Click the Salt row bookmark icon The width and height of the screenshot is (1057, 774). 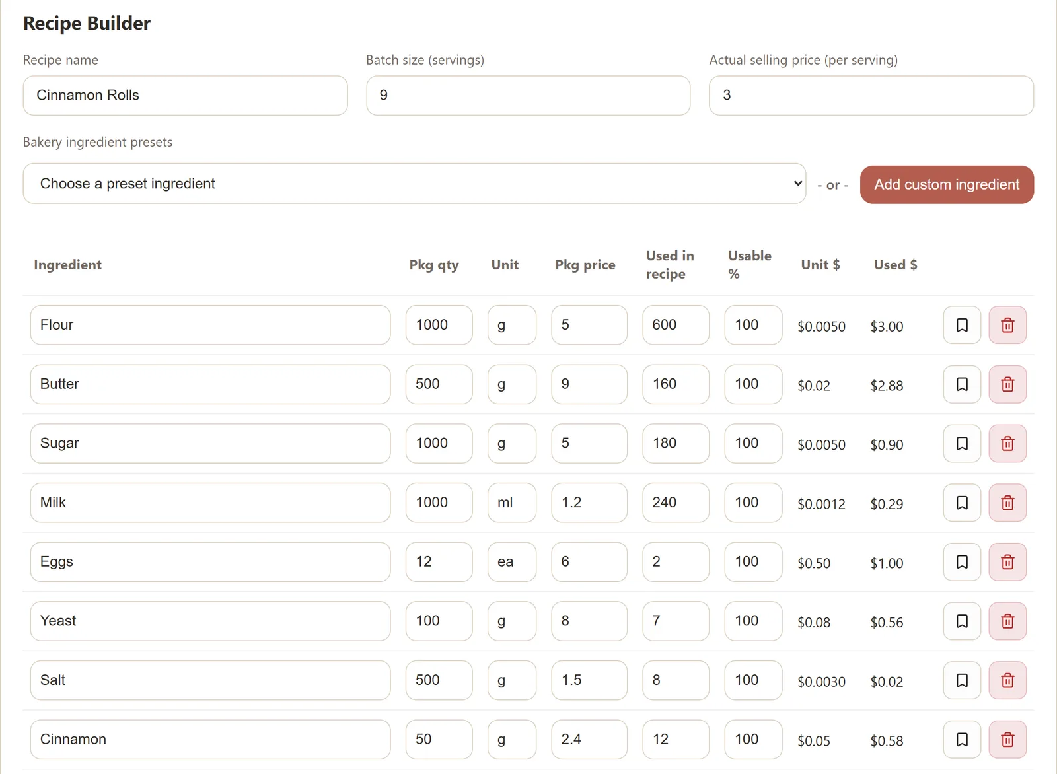pos(962,680)
